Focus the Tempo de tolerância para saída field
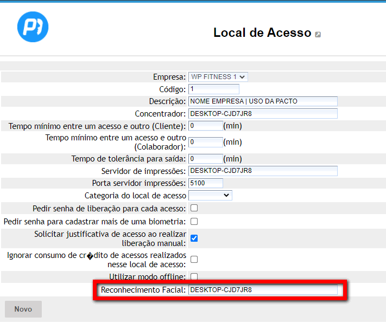The height and width of the screenshot is (323, 386). (205, 159)
